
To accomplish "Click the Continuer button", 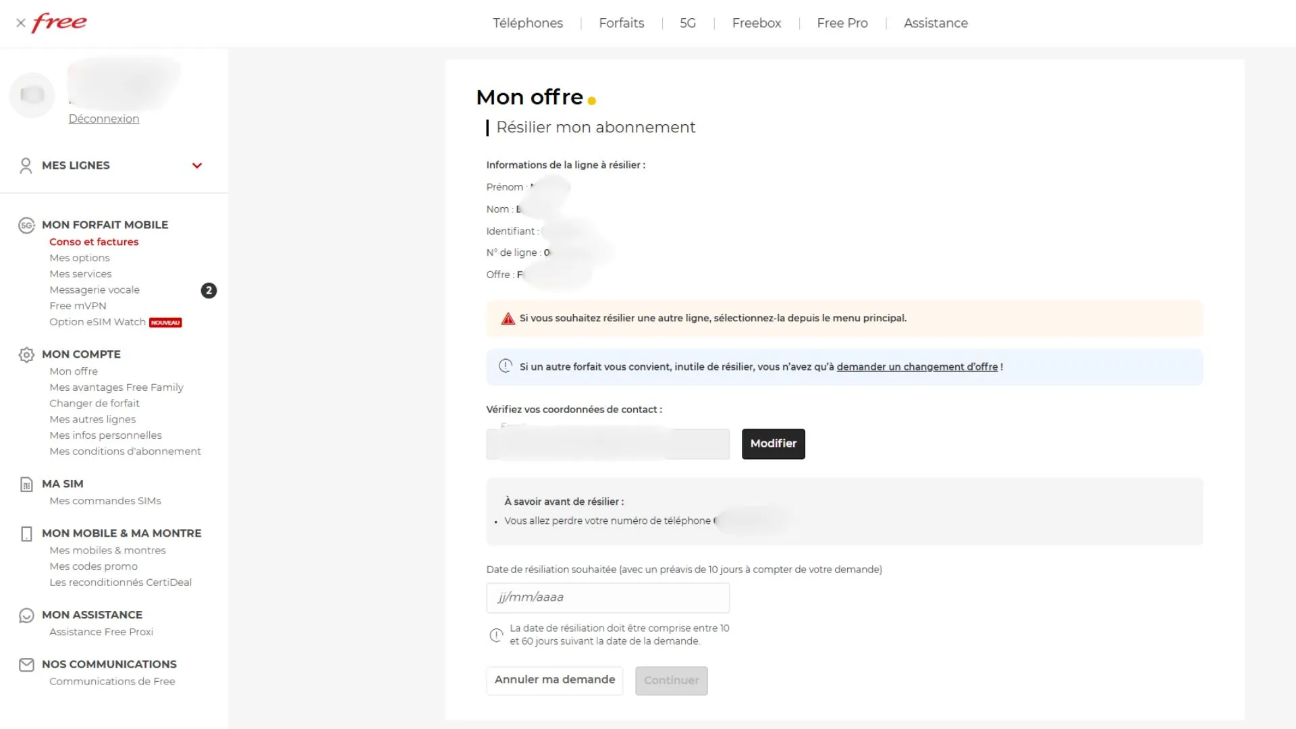I will pos(672,680).
